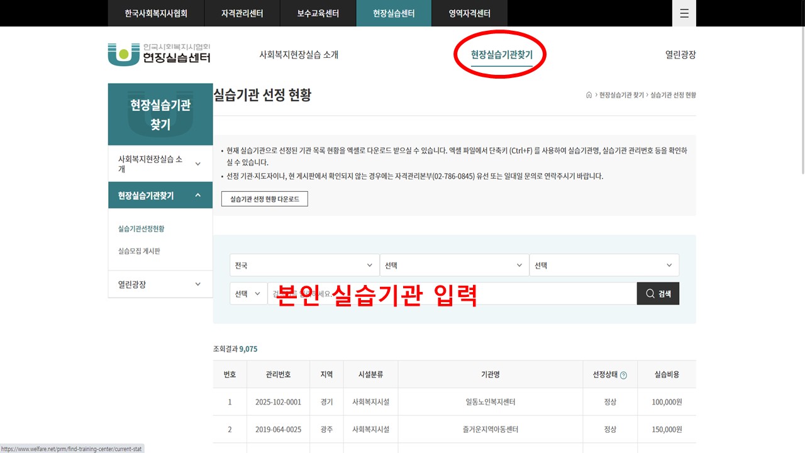
Task: Click the 현장실습센터 logo
Action: click(159, 54)
